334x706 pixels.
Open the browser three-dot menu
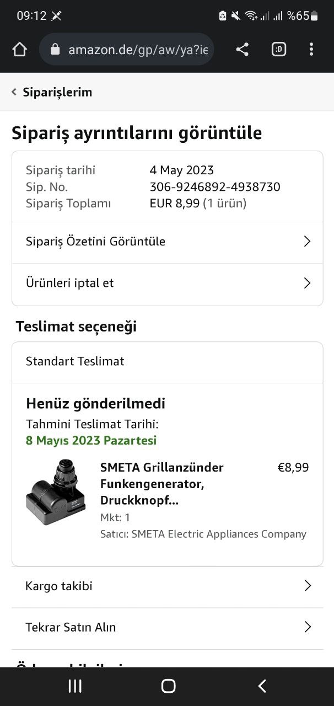point(311,50)
